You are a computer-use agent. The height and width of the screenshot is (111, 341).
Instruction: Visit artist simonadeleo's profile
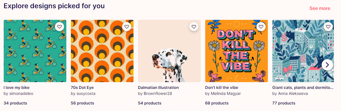(19, 94)
